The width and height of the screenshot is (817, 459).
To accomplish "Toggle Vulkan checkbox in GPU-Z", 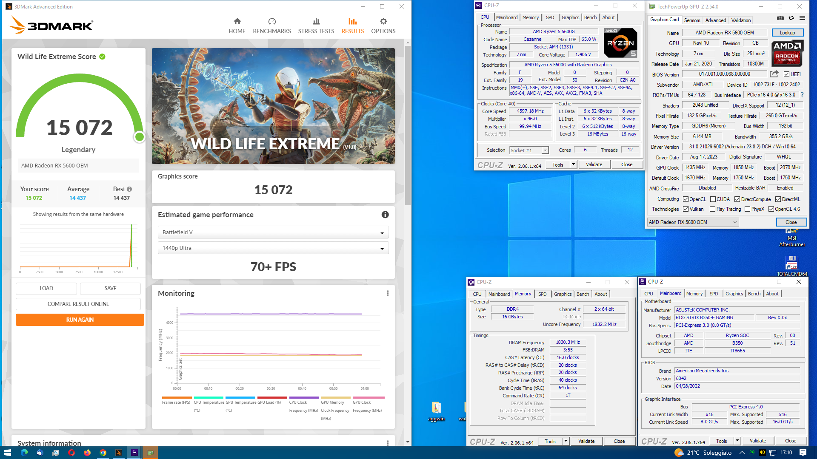I will pos(686,209).
